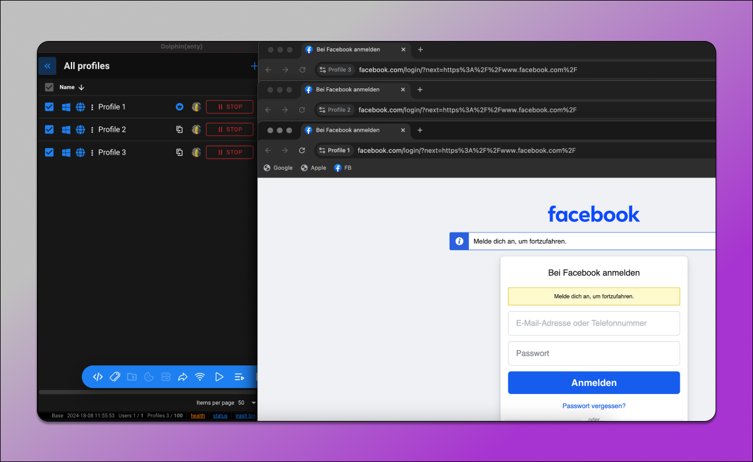Stop Profile 3 with its STOP button
Screen dimensions: 753x462
pos(229,153)
